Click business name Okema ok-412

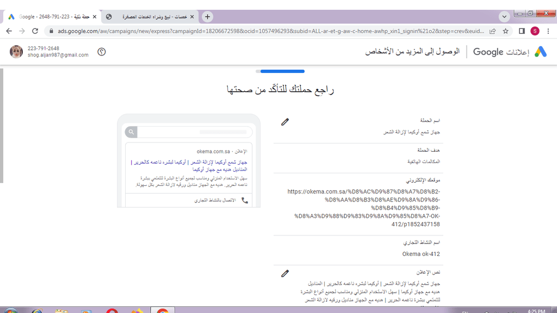421,254
